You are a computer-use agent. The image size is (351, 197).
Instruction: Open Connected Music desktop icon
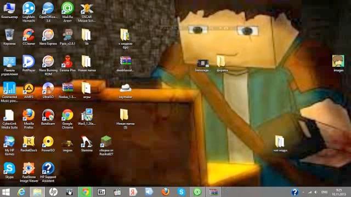9,92
